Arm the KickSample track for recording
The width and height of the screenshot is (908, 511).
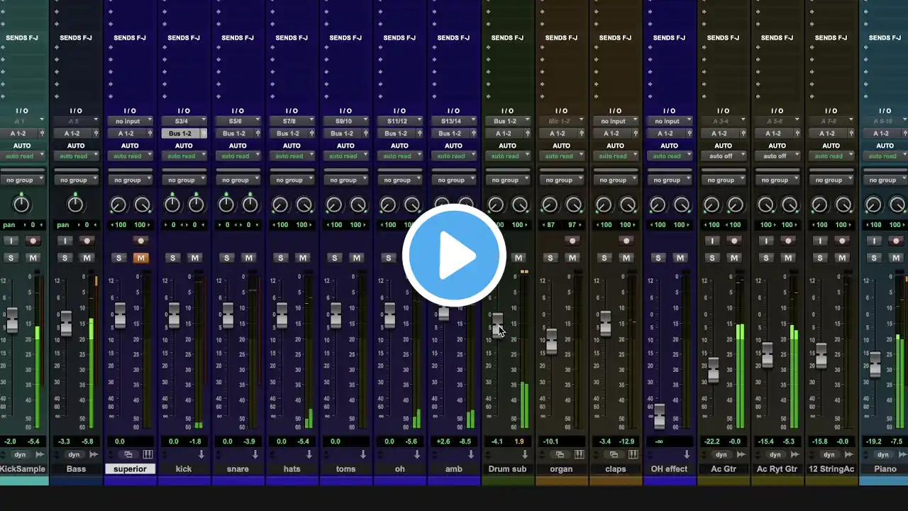click(33, 241)
